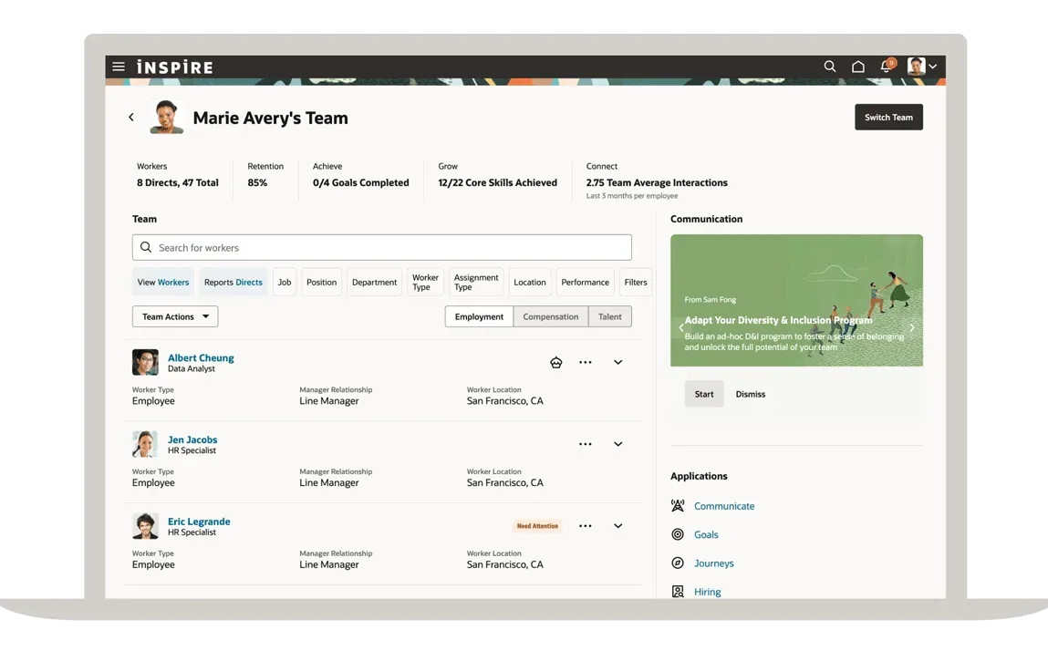The image size is (1048, 661).
Task: Open notifications bell
Action: (x=887, y=66)
